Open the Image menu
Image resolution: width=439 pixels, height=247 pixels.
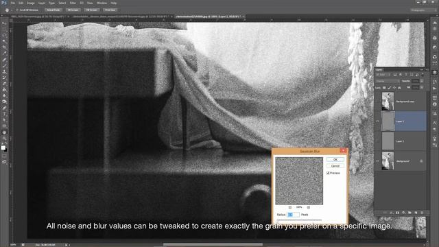[31, 3]
